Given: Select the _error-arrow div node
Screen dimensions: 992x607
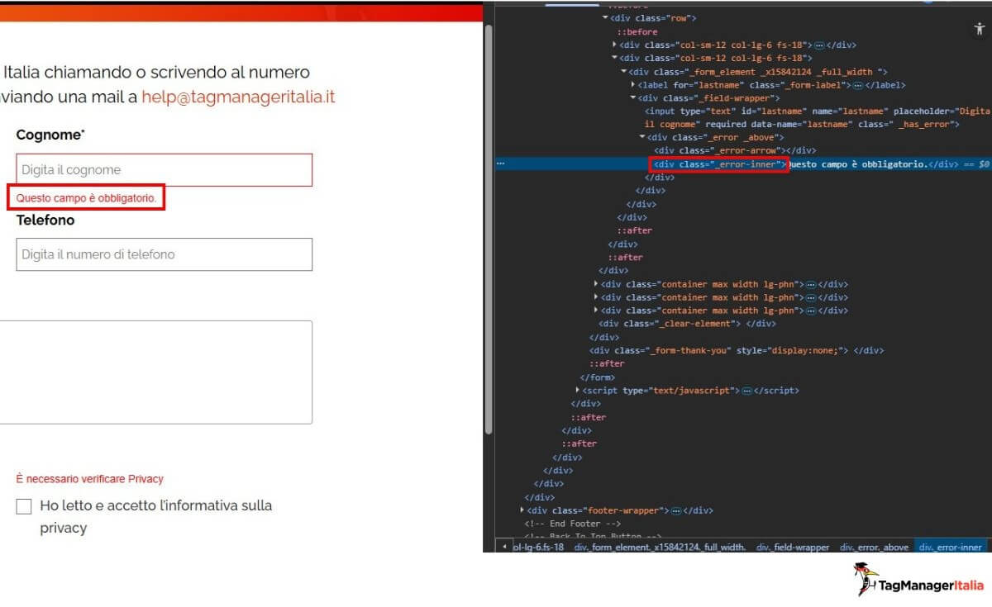Looking at the screenshot, I should point(718,151).
